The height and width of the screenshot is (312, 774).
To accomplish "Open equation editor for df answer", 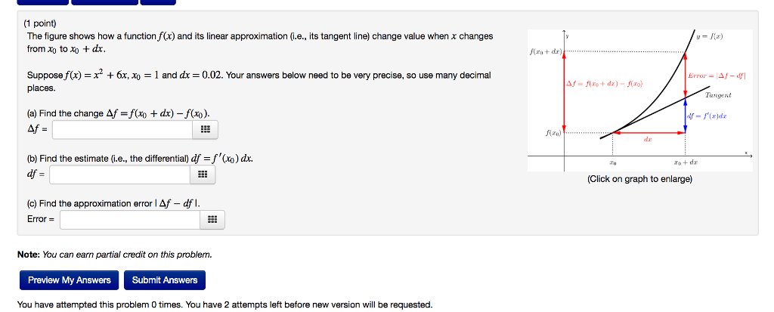I will pyautogui.click(x=202, y=175).
